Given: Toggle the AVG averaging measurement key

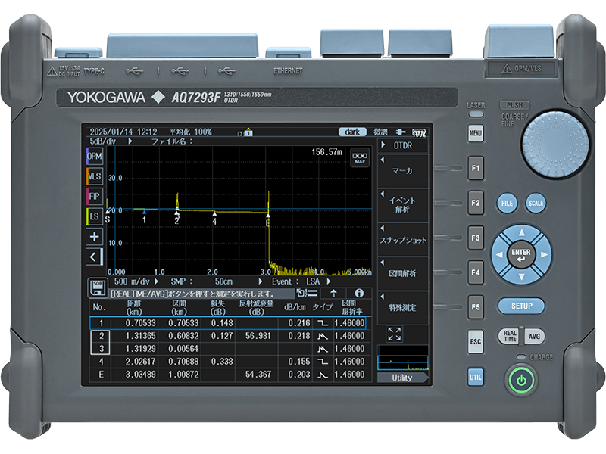Looking at the screenshot, I should [x=535, y=336].
